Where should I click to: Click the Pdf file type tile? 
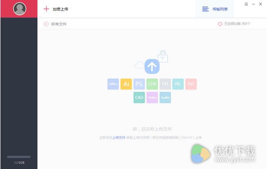pos(191,84)
